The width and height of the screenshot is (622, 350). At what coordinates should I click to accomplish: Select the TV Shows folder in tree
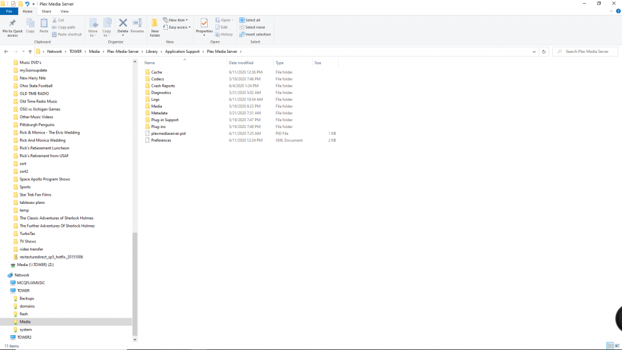tap(28, 241)
